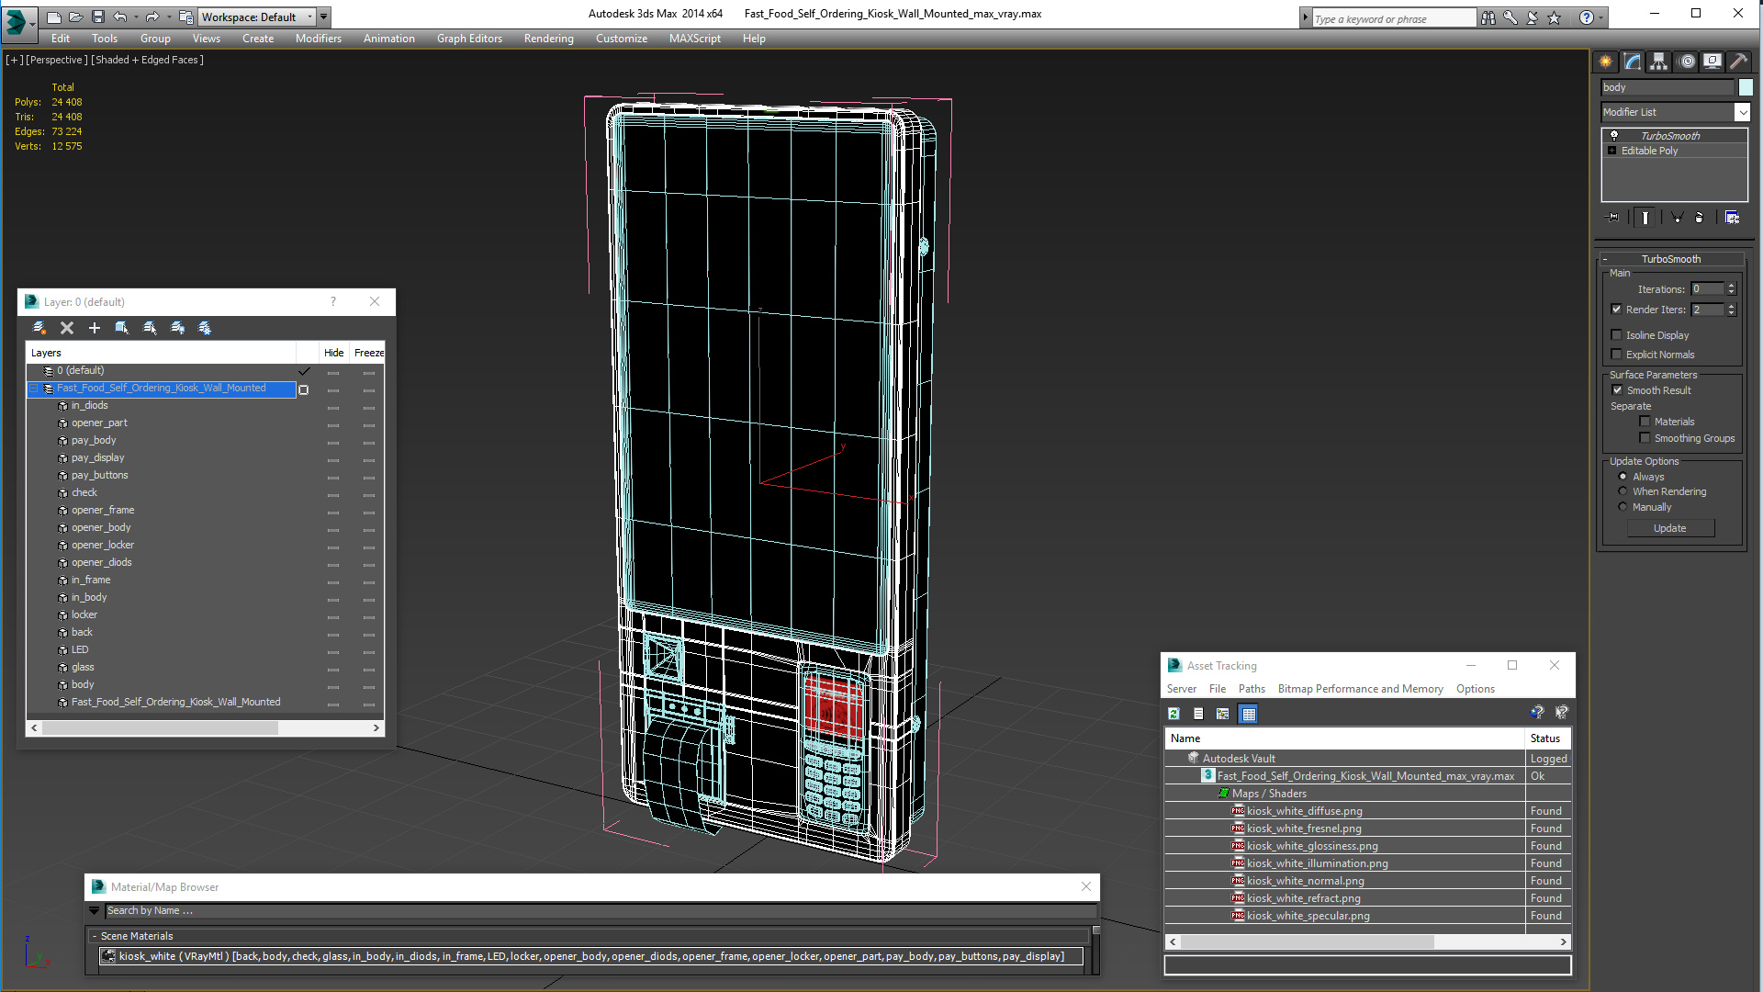
Task: Switch to the Motion panel tab
Action: 1687,62
